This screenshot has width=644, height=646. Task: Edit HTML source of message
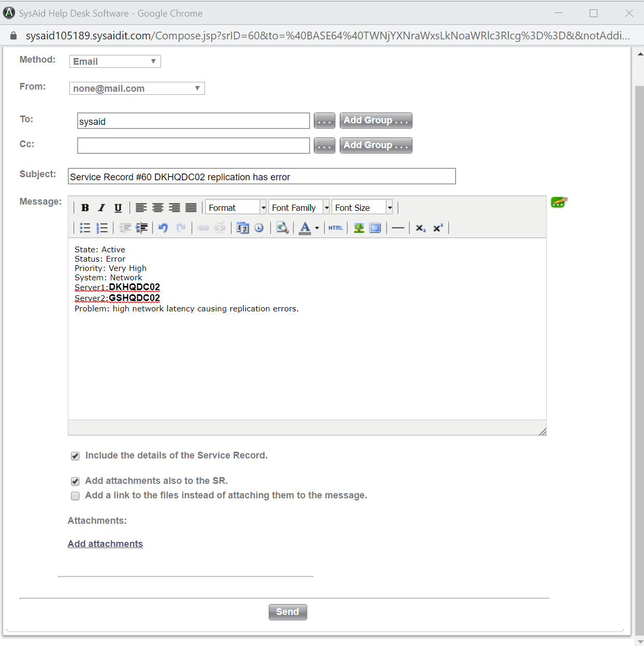coord(335,227)
